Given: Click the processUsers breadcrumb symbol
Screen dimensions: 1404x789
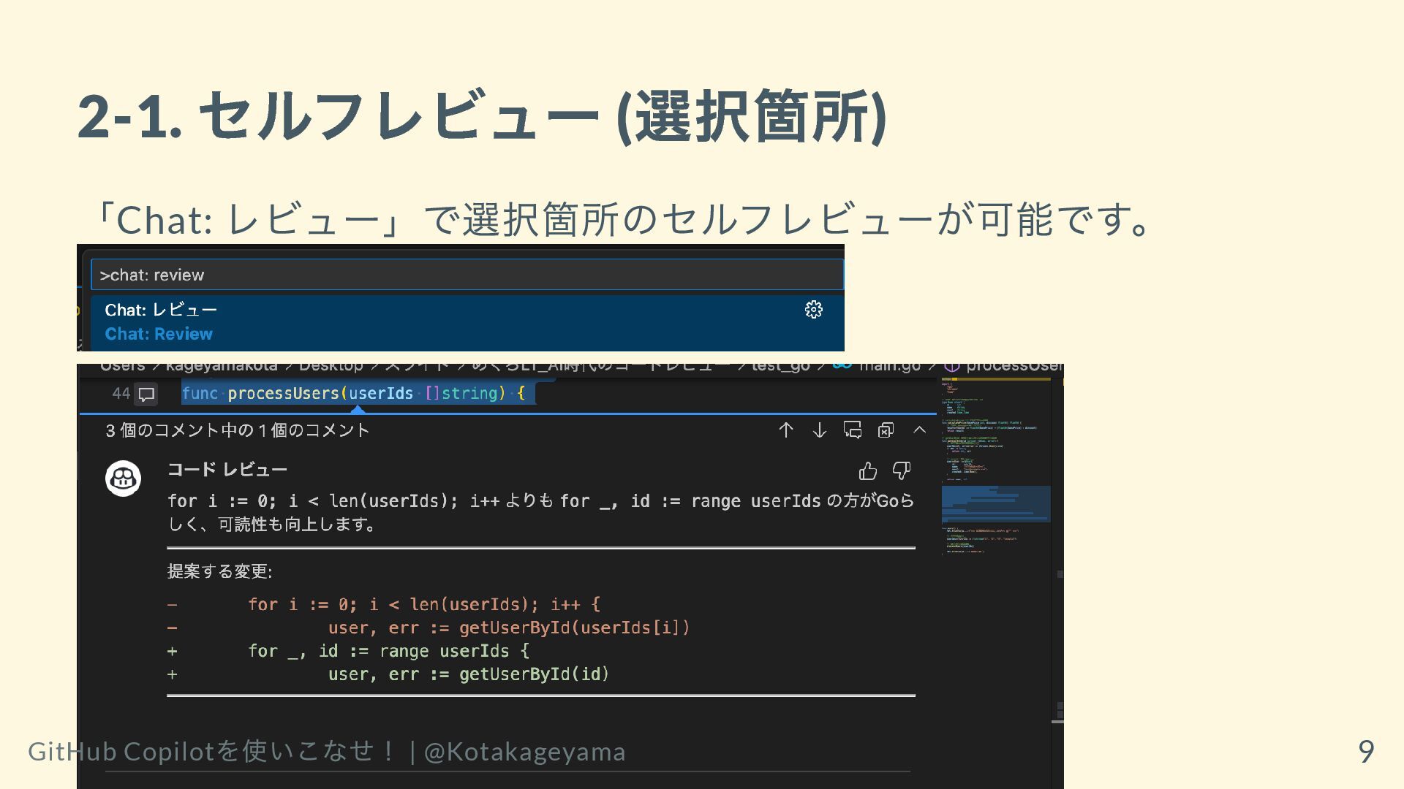Looking at the screenshot, I should point(1013,366).
